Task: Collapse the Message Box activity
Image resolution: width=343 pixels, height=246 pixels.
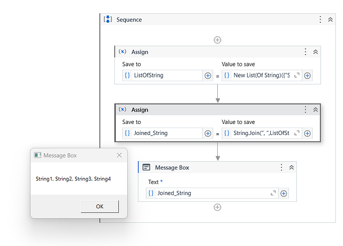Action: click(x=291, y=168)
